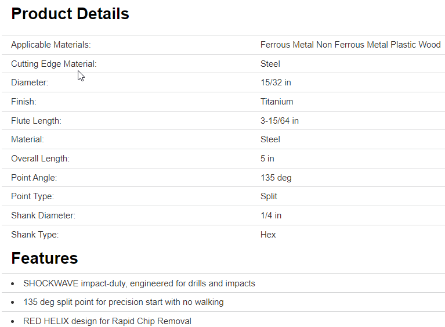Select the 135 deg split point feature
Viewport: 445px width, 327px height.
pos(123,302)
